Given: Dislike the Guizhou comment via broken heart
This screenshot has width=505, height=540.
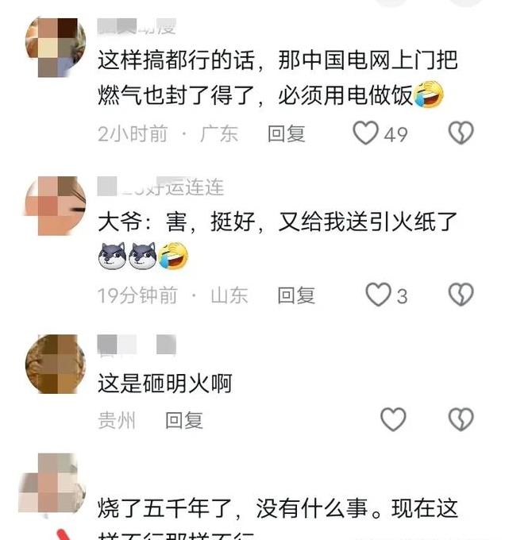Looking at the screenshot, I should click(x=461, y=419).
